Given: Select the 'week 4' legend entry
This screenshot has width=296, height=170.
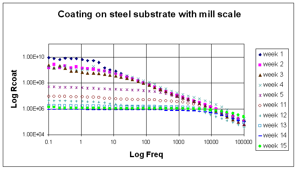Looking at the screenshot, I should pyautogui.click(x=271, y=85).
